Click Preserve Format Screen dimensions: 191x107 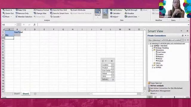pyautogui.click(x=41, y=10)
